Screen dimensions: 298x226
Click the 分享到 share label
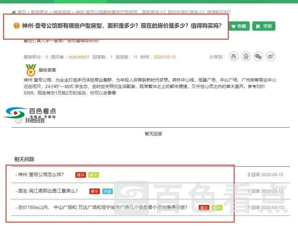point(217,57)
